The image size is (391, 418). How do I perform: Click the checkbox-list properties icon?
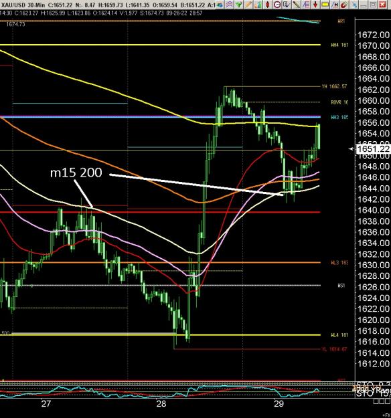click(x=287, y=5)
